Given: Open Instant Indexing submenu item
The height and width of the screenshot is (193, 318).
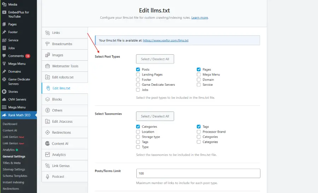Looking at the screenshot, I should (13, 182).
